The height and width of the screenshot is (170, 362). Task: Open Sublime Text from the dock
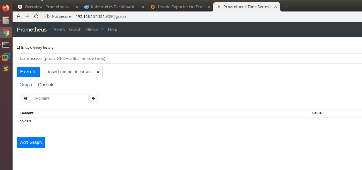[x=6, y=69]
